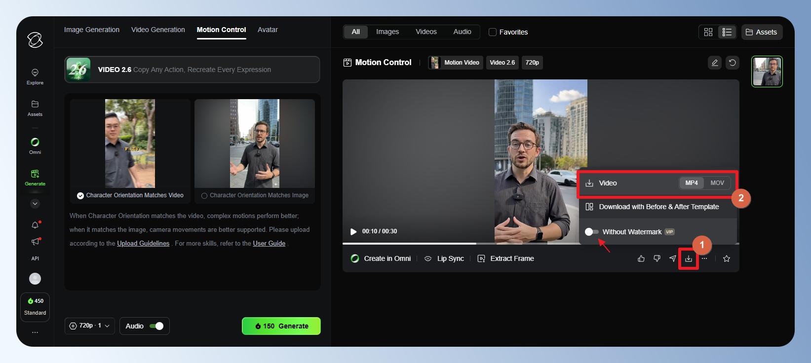The height and width of the screenshot is (363, 811).
Task: Click the download icon below the video
Action: pyautogui.click(x=688, y=259)
